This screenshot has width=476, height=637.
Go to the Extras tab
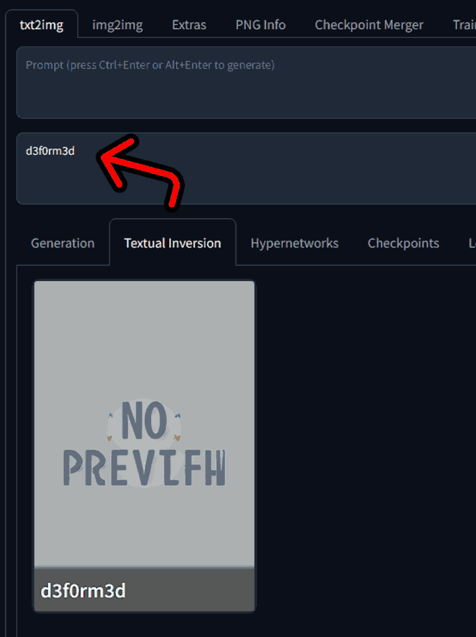coord(189,25)
